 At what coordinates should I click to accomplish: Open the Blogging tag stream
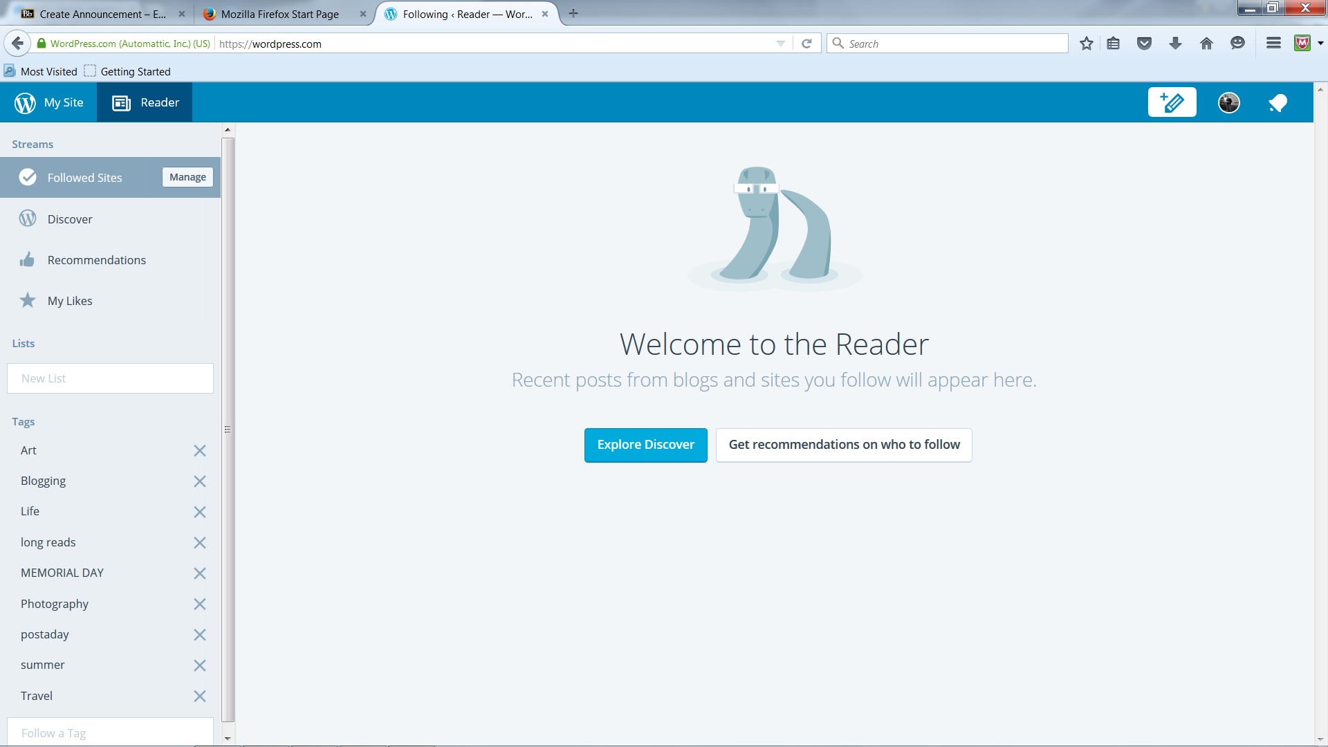pos(43,481)
